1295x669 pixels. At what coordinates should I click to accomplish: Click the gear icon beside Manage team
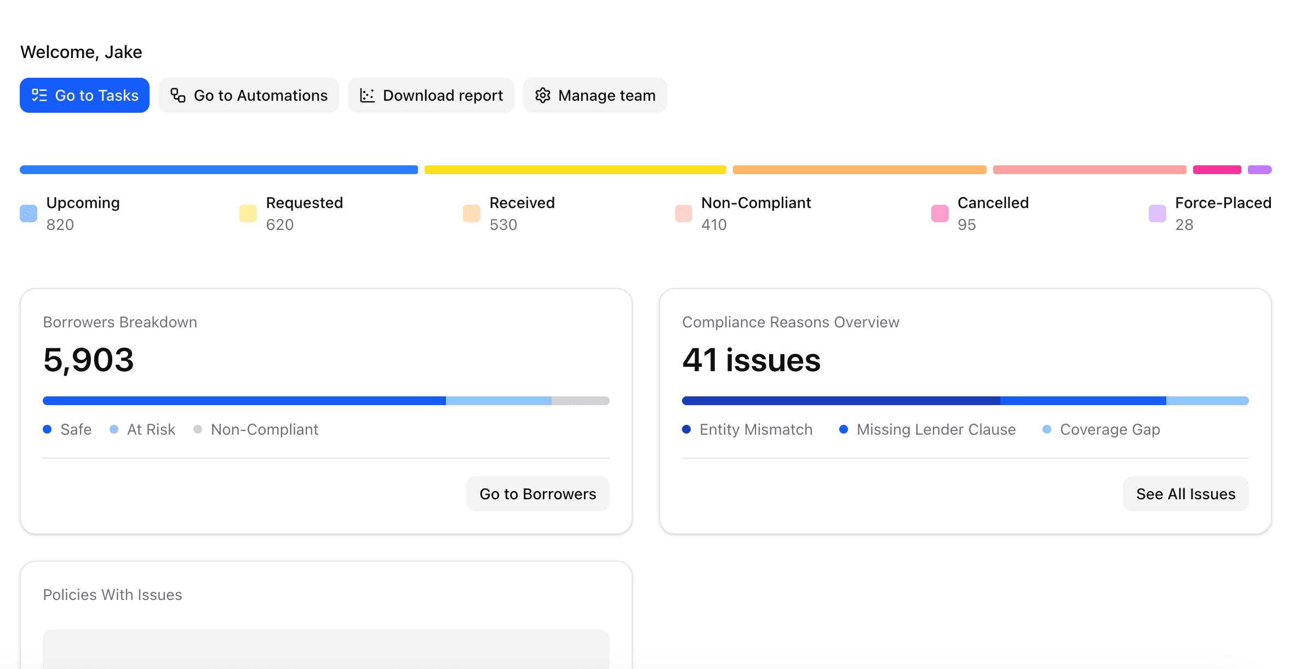point(542,95)
